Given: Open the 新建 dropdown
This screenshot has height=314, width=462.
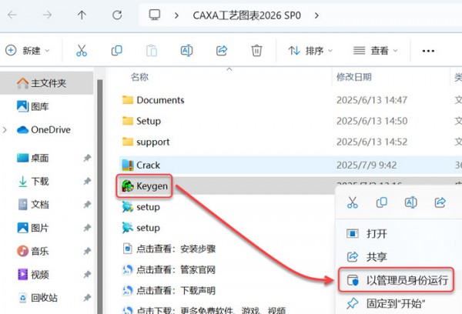Looking at the screenshot, I should [28, 51].
